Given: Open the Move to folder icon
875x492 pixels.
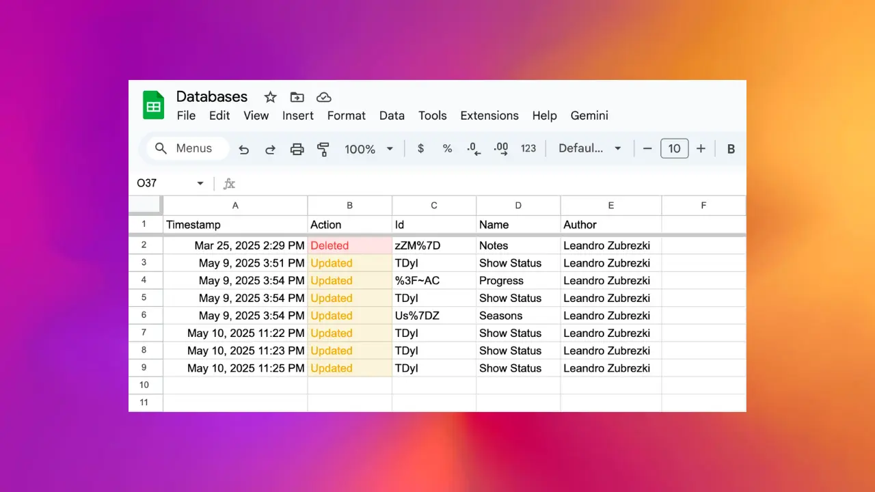Looking at the screenshot, I should tap(297, 97).
